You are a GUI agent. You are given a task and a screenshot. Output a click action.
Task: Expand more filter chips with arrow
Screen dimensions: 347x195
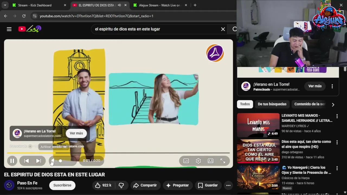click(x=333, y=105)
